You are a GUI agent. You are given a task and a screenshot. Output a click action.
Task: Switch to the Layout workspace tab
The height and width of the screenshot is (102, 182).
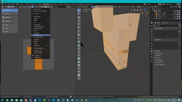tap(28, 5)
